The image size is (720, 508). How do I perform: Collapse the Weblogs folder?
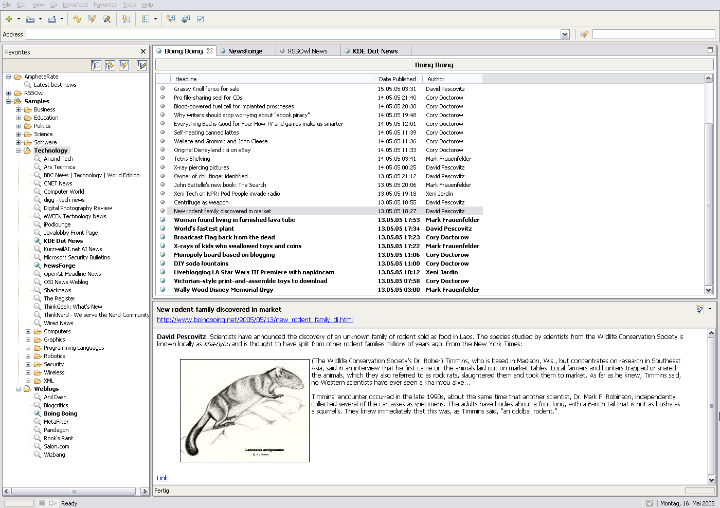click(x=19, y=389)
